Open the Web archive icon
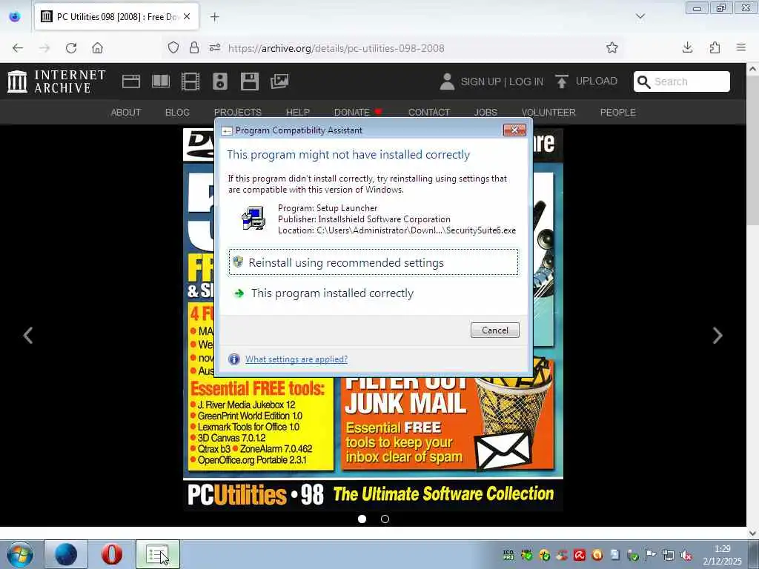 (130, 81)
